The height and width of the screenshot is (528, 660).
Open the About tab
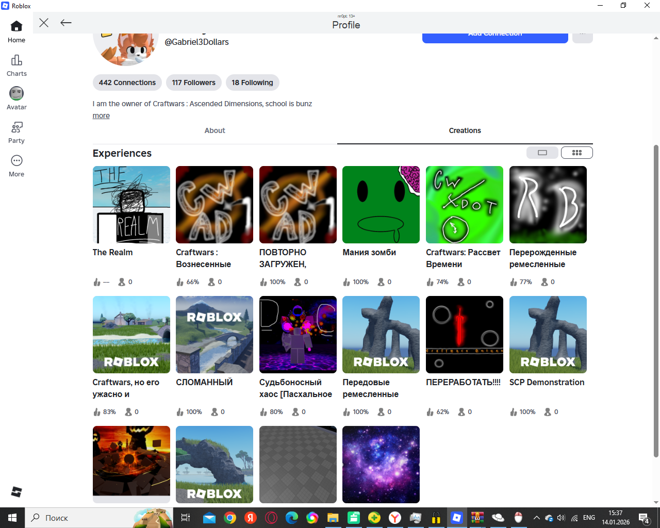coord(214,131)
